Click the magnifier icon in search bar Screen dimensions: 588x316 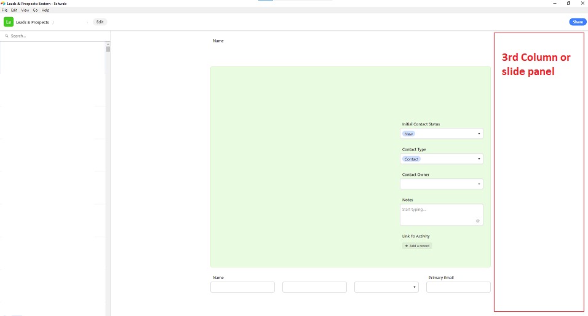[6, 36]
